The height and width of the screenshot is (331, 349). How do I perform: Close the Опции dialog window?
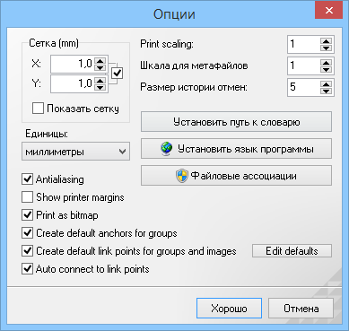tap(328, 11)
